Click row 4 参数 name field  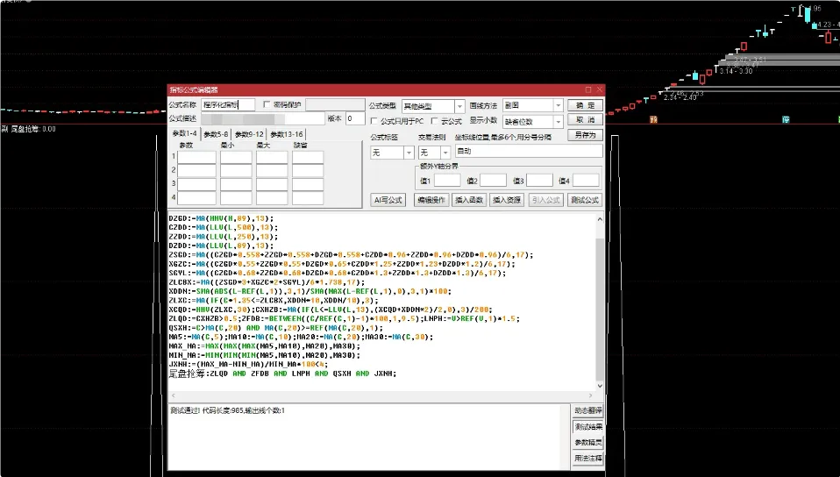[x=196, y=198]
